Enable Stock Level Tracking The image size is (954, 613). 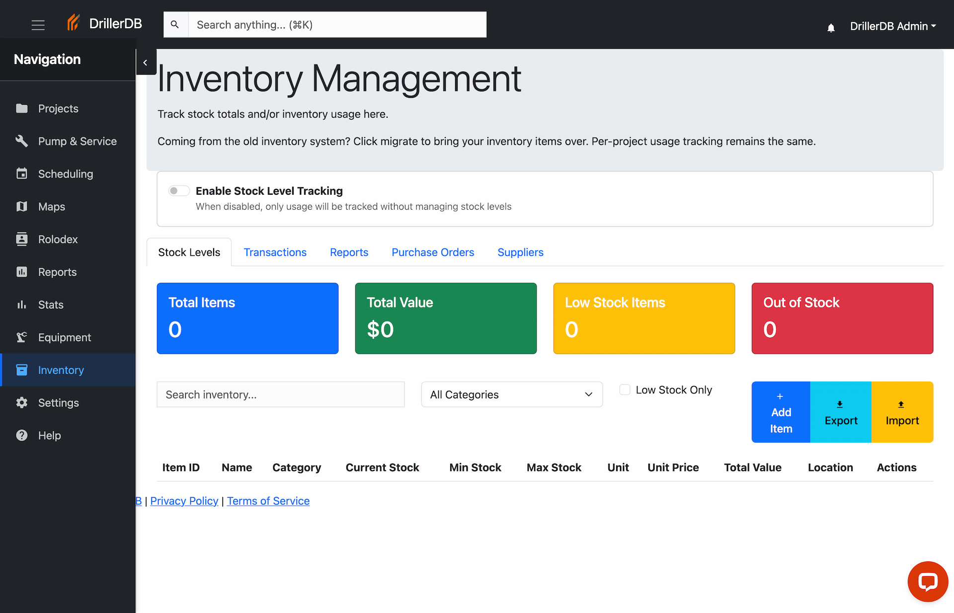[x=179, y=191]
